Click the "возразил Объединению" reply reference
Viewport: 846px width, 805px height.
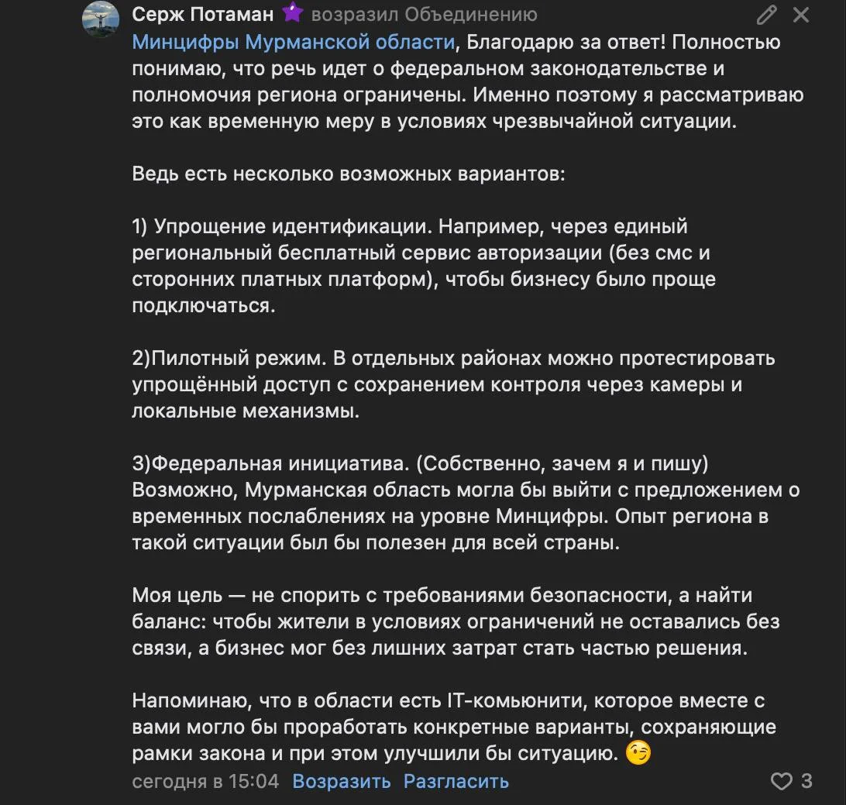[424, 14]
